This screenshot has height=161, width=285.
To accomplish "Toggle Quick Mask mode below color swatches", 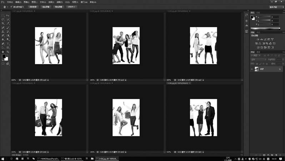I will coord(3,63).
